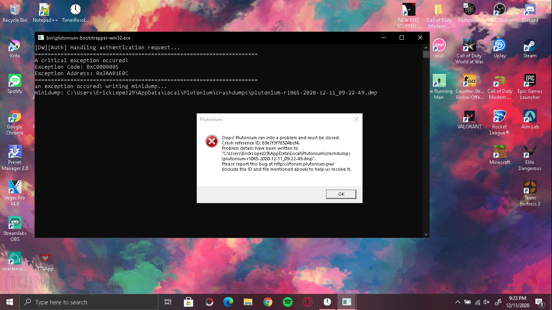The height and width of the screenshot is (310, 552).
Task: Click the 'Crash reference ID' text in dialog
Action: [x=261, y=143]
